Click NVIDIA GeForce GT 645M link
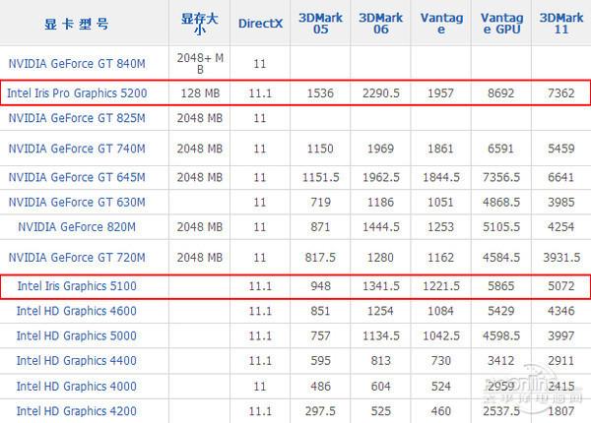The width and height of the screenshot is (591, 423). pos(77,177)
